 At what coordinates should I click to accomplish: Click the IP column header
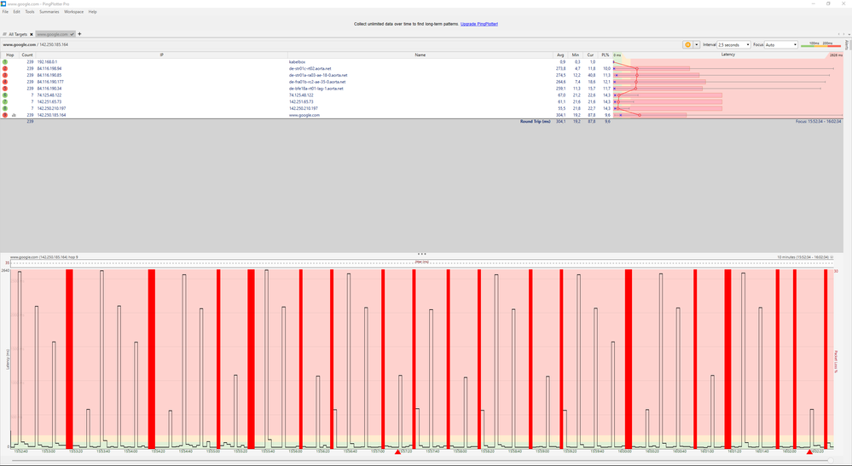coord(161,55)
